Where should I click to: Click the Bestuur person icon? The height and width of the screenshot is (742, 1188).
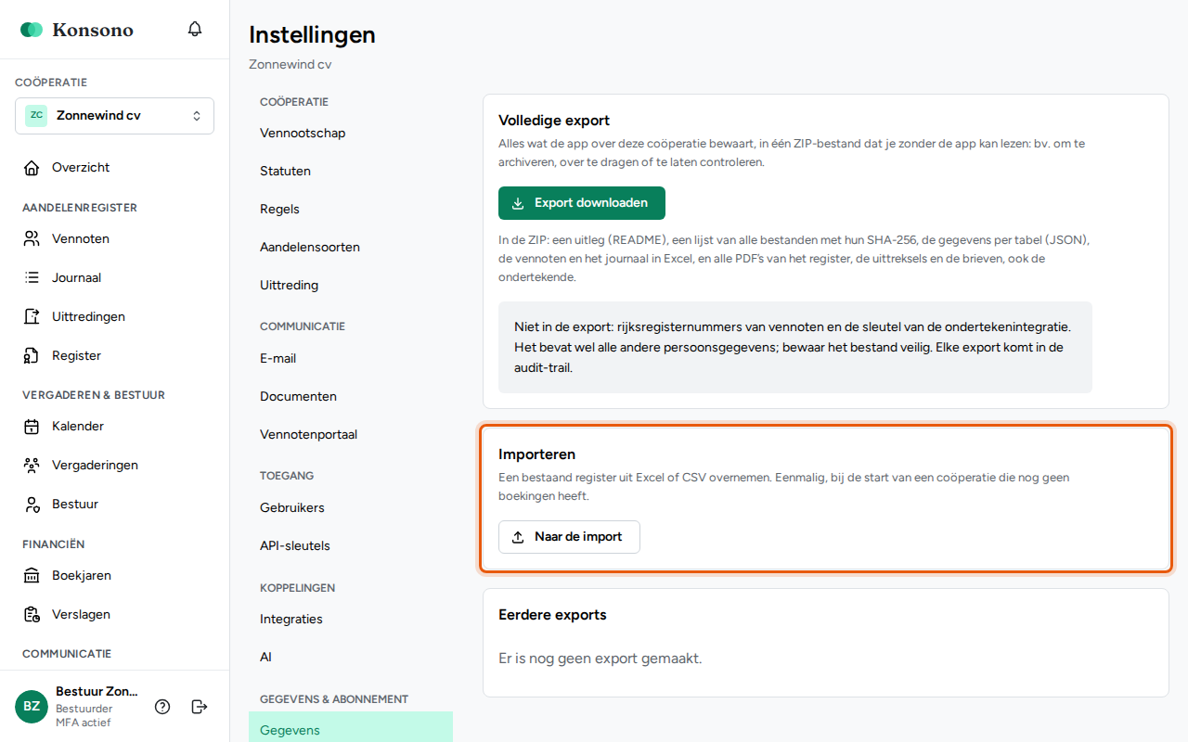coord(32,505)
